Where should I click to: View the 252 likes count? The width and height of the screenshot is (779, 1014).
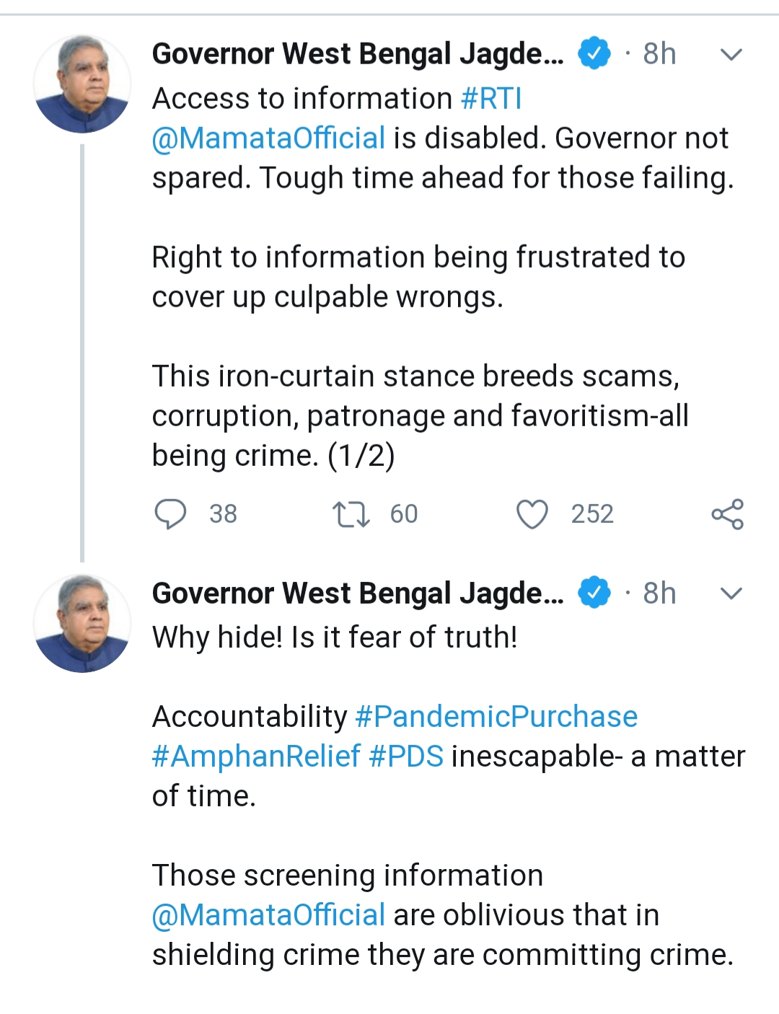pyautogui.click(x=592, y=514)
